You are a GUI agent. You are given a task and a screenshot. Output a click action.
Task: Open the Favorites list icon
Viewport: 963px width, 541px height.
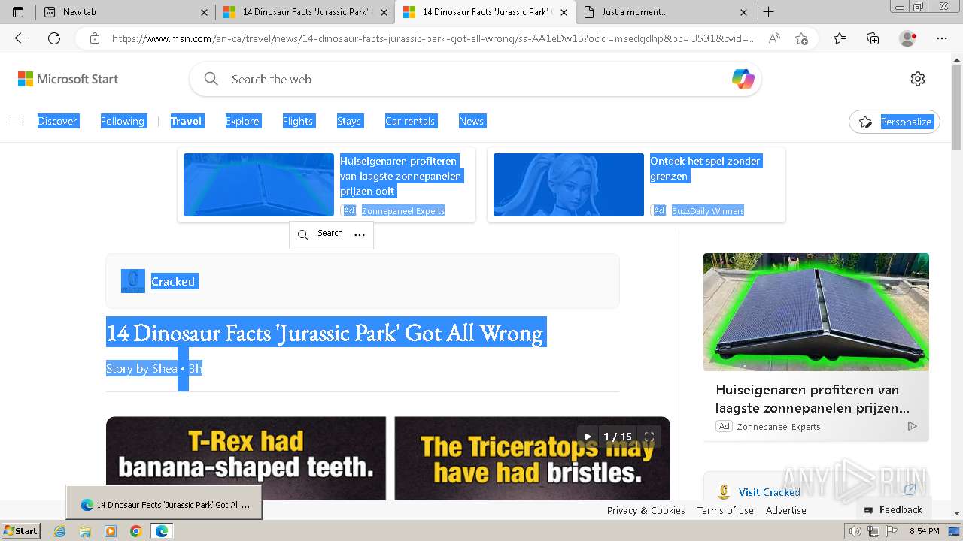click(x=840, y=38)
